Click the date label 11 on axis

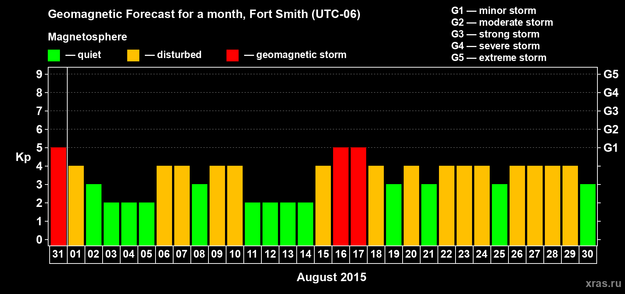252,254
